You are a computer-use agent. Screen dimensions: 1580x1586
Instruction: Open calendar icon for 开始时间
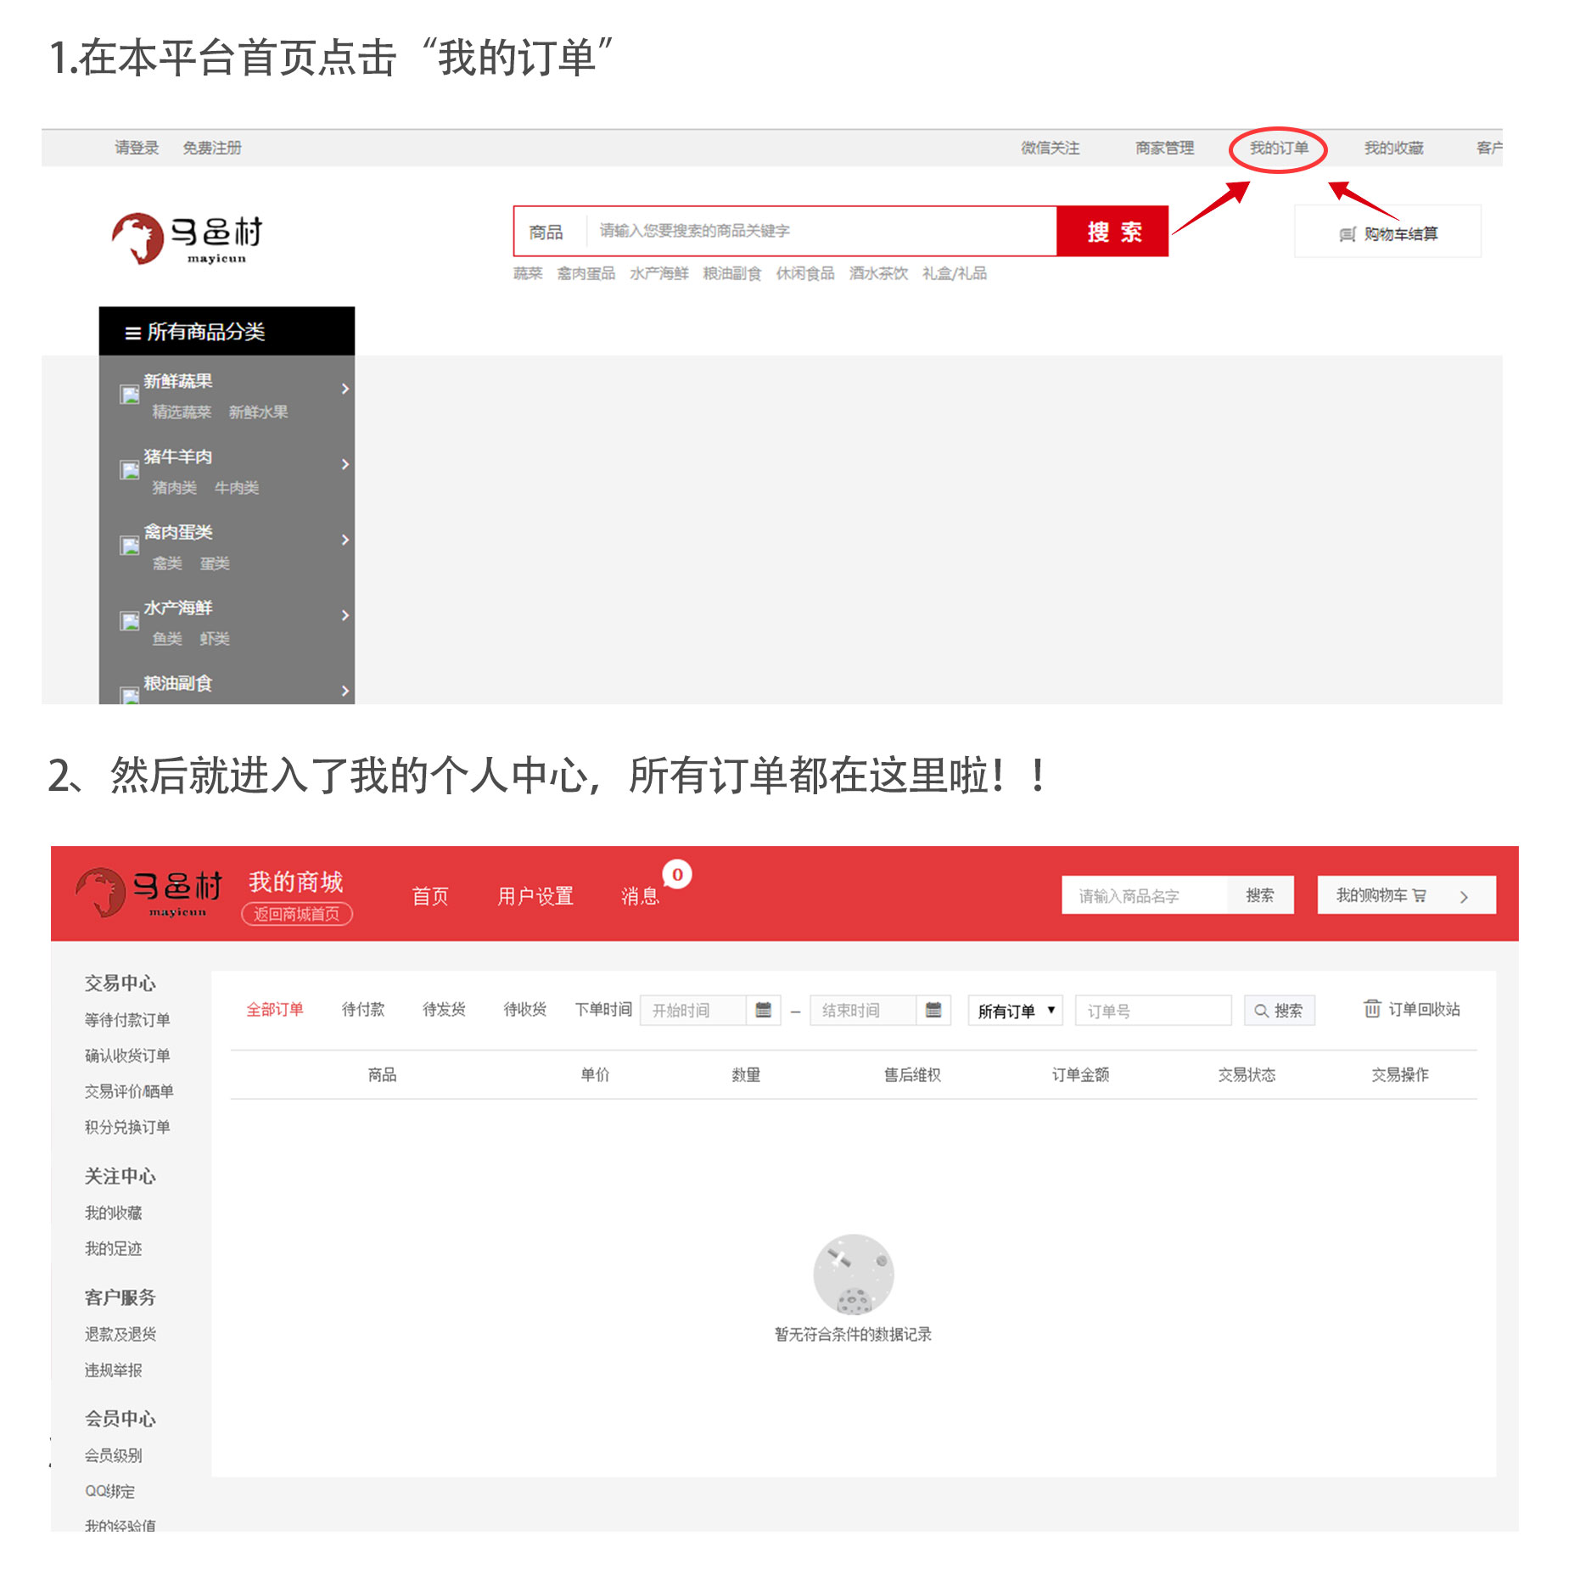pyautogui.click(x=763, y=1010)
